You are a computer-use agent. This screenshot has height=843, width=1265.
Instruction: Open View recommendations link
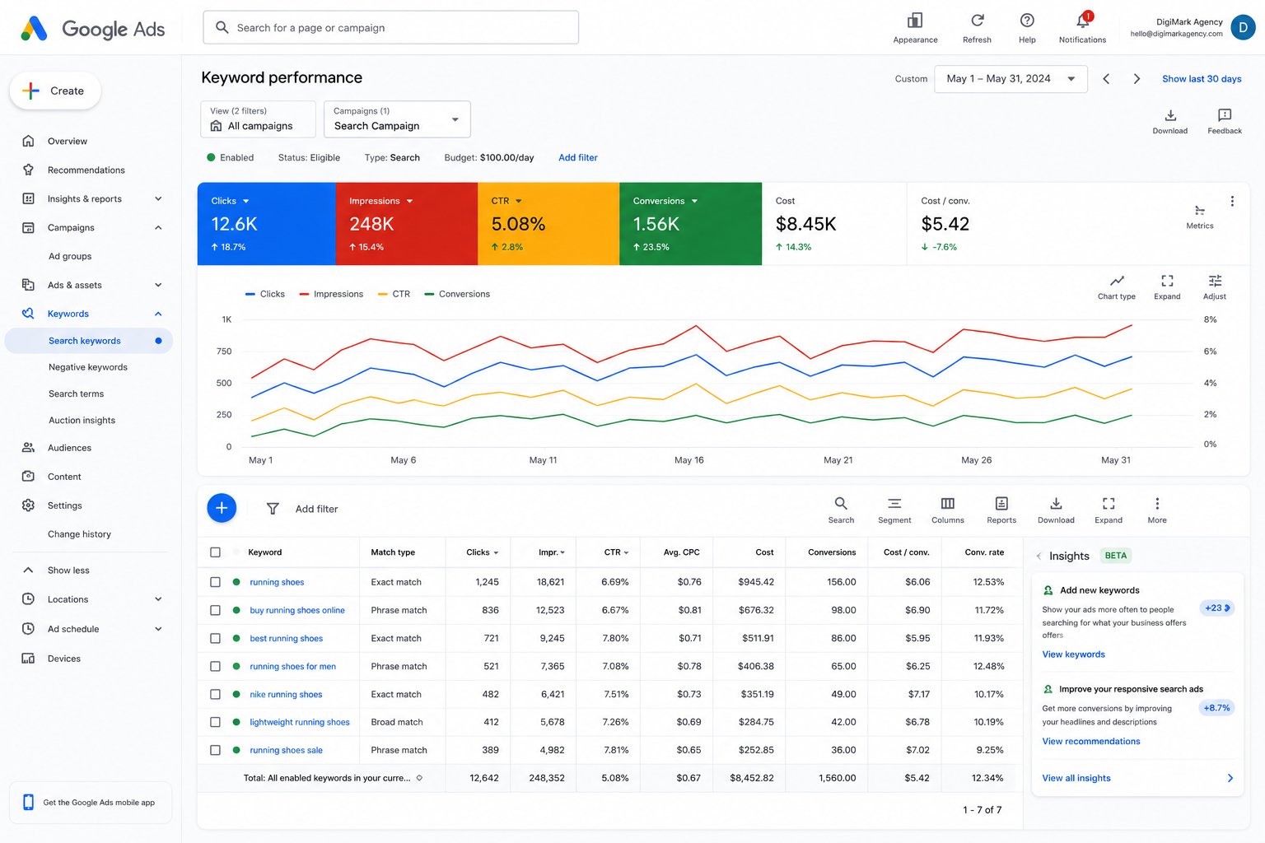point(1091,742)
